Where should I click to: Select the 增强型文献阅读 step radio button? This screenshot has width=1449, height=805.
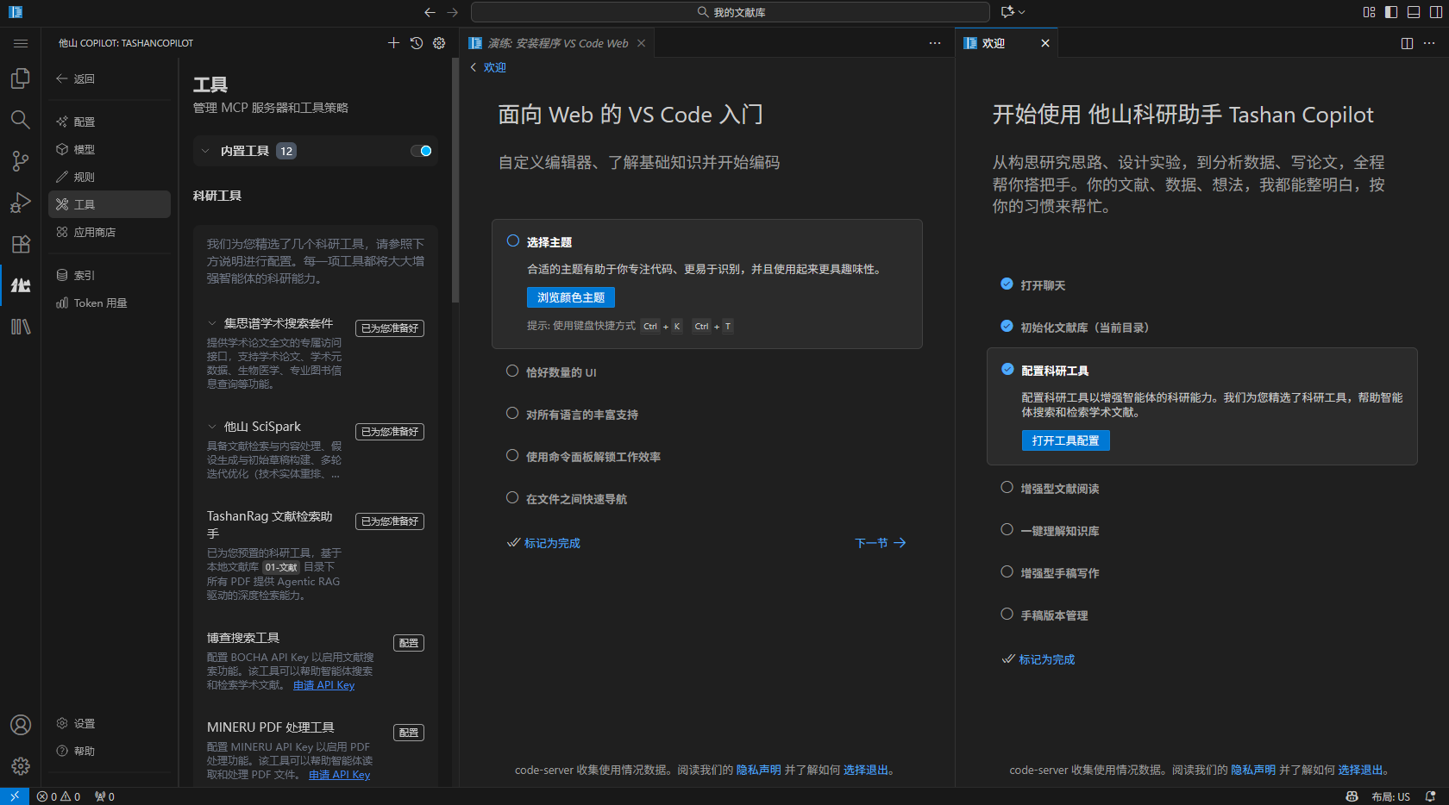(1007, 488)
